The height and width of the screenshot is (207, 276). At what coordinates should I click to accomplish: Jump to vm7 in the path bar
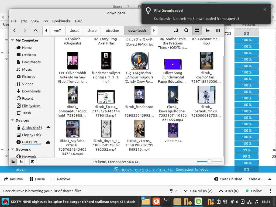[x=58, y=31]
